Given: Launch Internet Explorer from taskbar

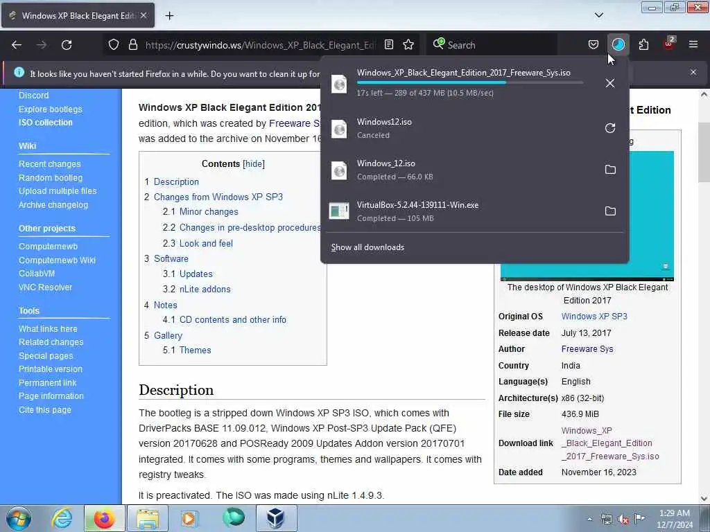Looking at the screenshot, I should 62,518.
